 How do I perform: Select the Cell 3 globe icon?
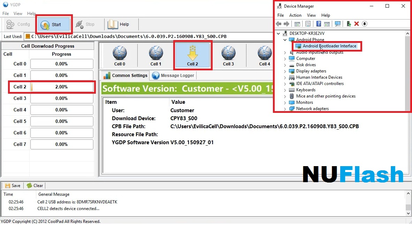[x=228, y=56]
